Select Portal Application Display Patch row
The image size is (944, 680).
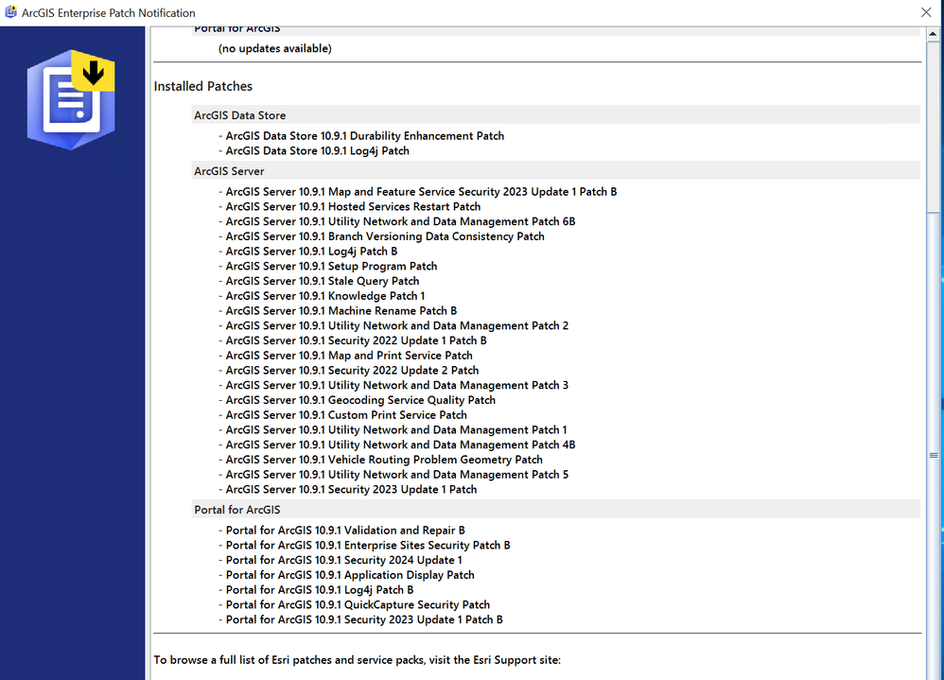[x=346, y=575]
